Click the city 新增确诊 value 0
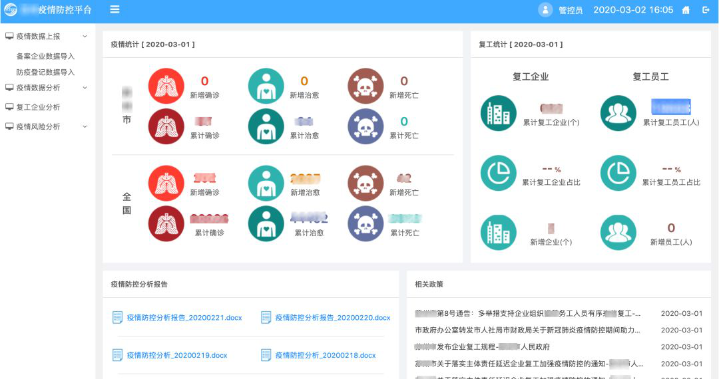This screenshot has height=379, width=719. point(204,81)
